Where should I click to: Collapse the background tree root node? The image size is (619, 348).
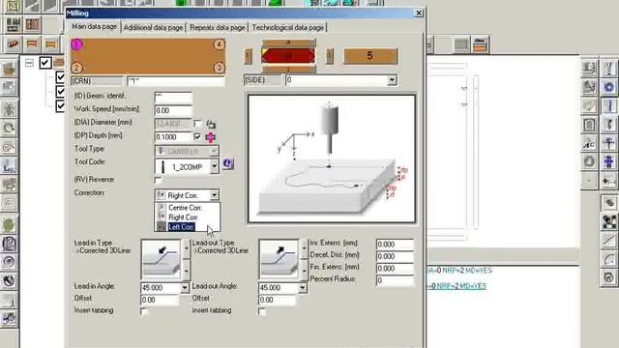coord(29,63)
